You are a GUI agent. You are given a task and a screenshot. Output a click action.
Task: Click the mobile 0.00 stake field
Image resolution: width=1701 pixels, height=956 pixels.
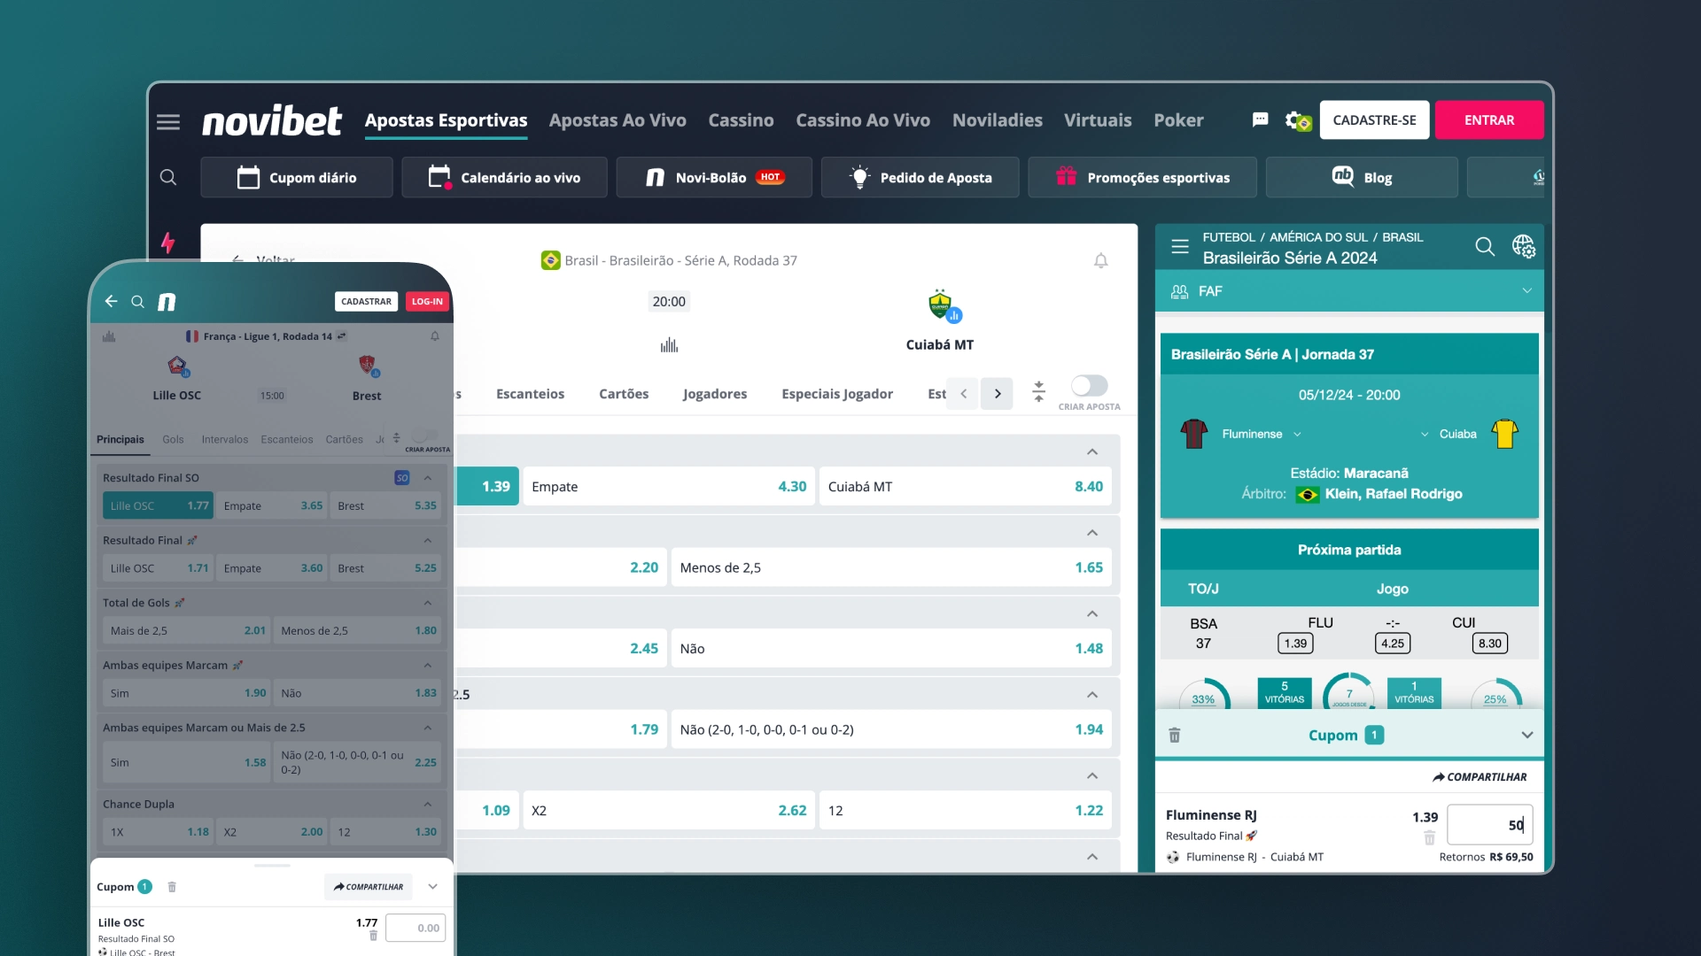[x=416, y=928]
